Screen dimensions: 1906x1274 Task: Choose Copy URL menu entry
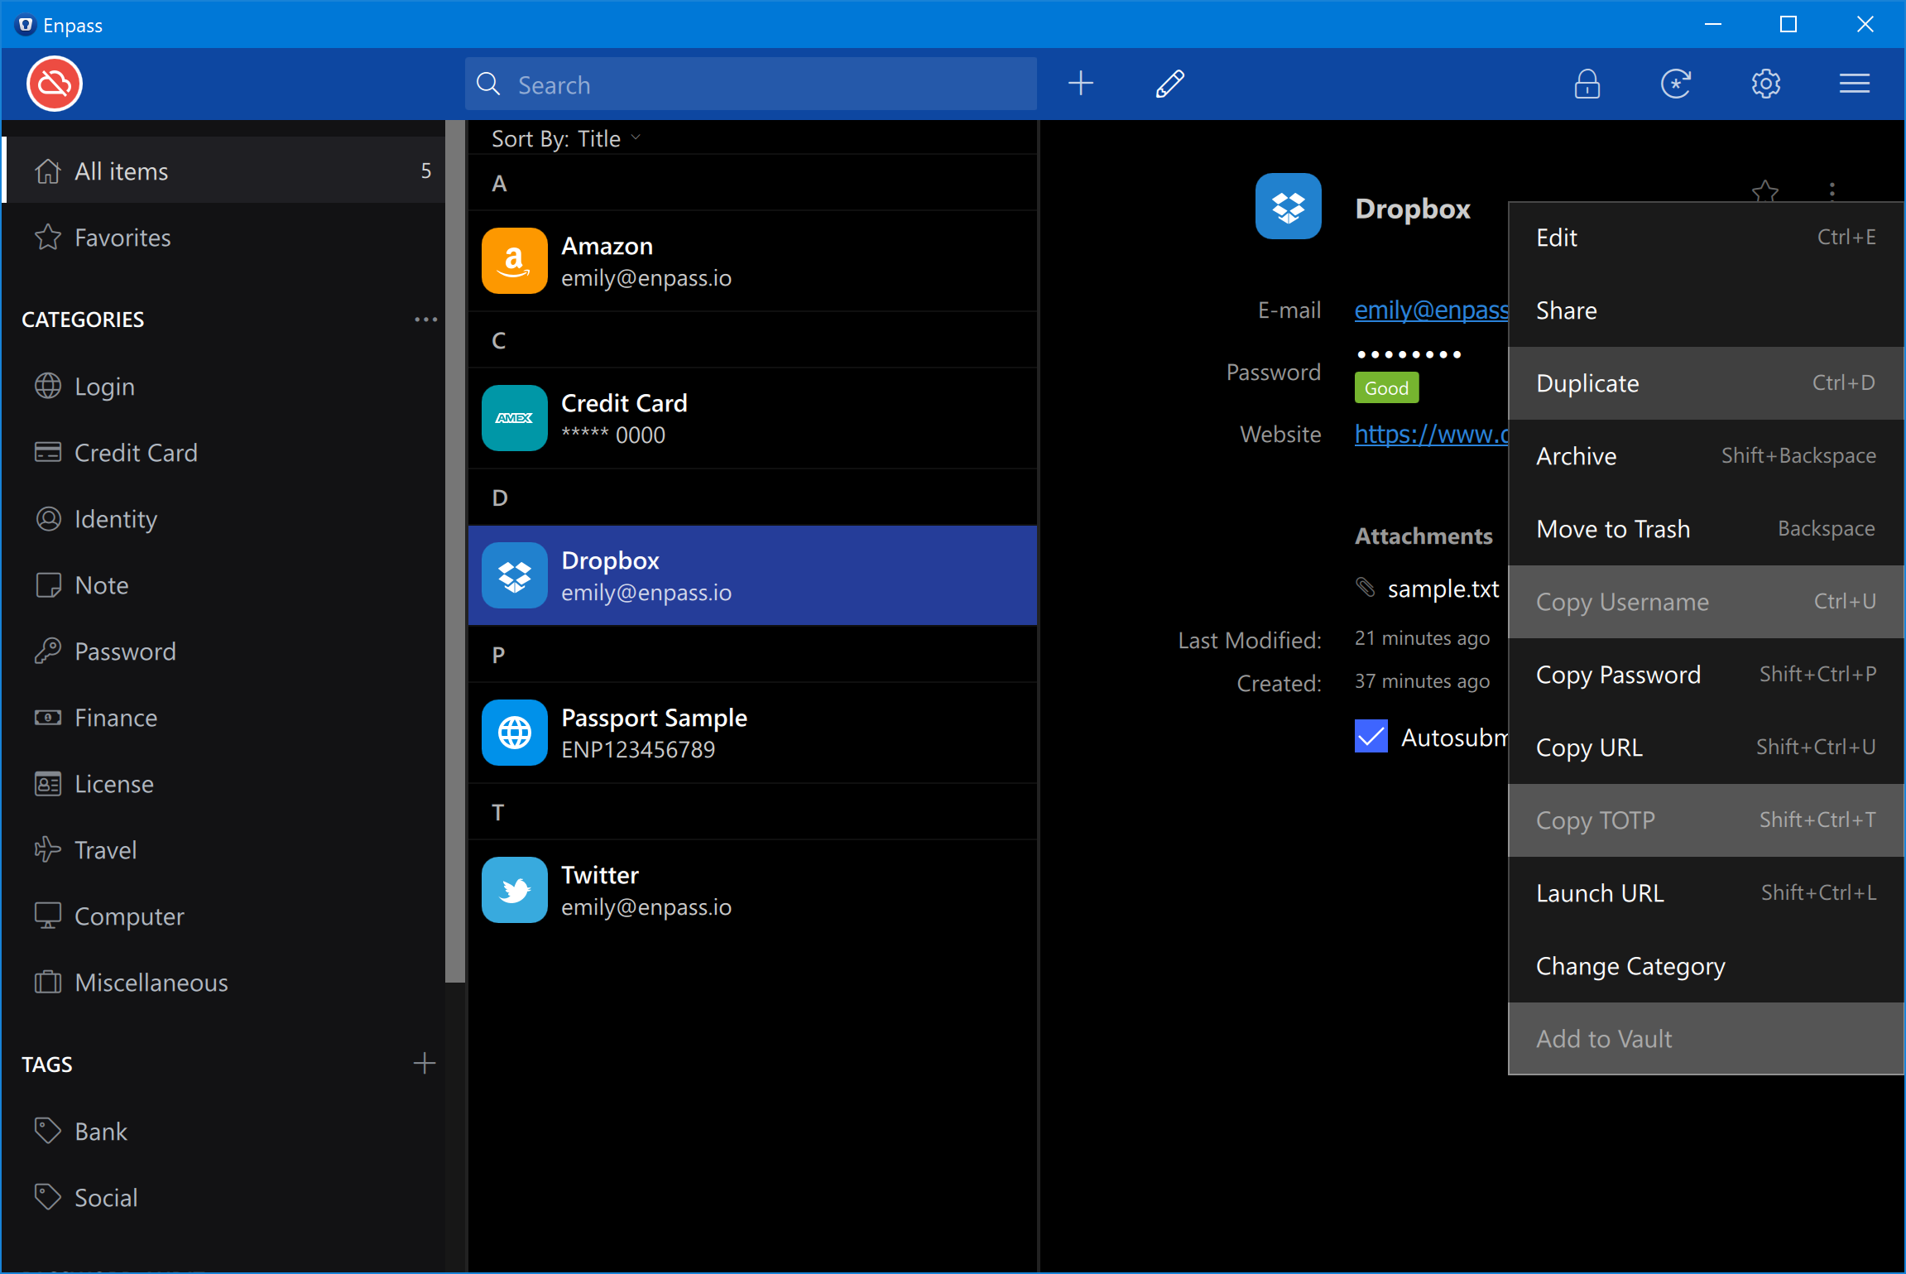(x=1706, y=748)
